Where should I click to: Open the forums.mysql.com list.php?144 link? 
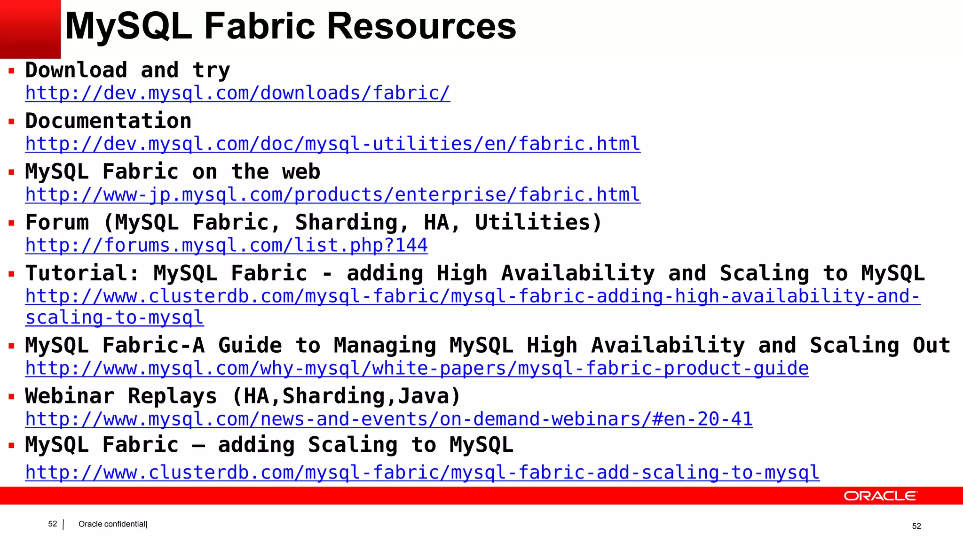point(227,245)
